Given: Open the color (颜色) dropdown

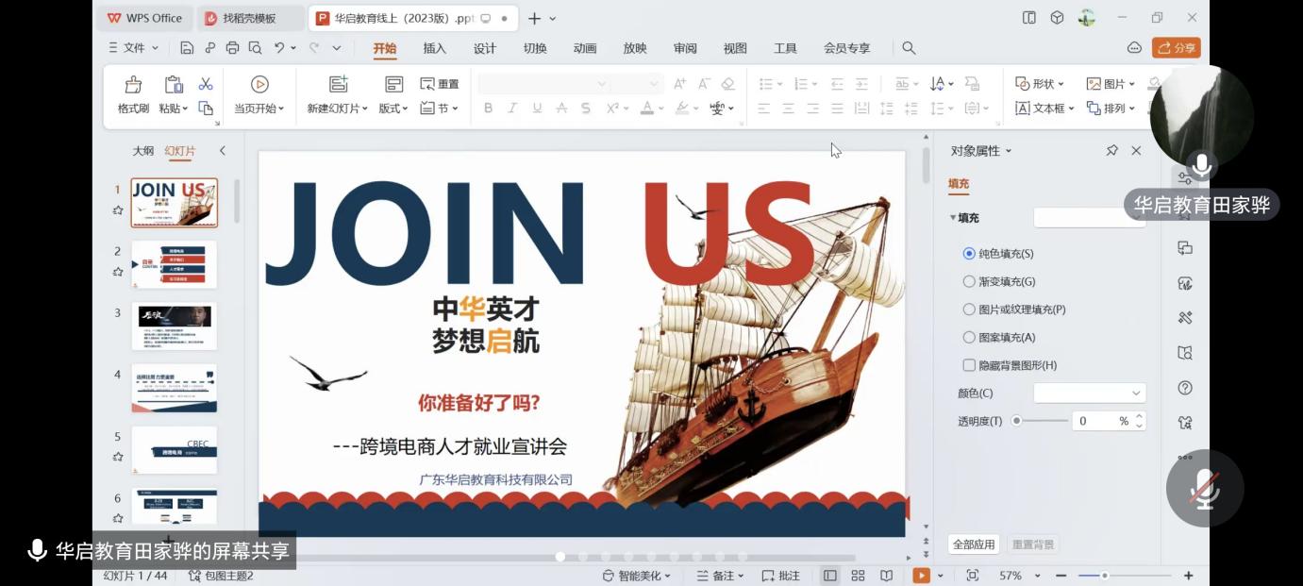Looking at the screenshot, I should point(1090,393).
